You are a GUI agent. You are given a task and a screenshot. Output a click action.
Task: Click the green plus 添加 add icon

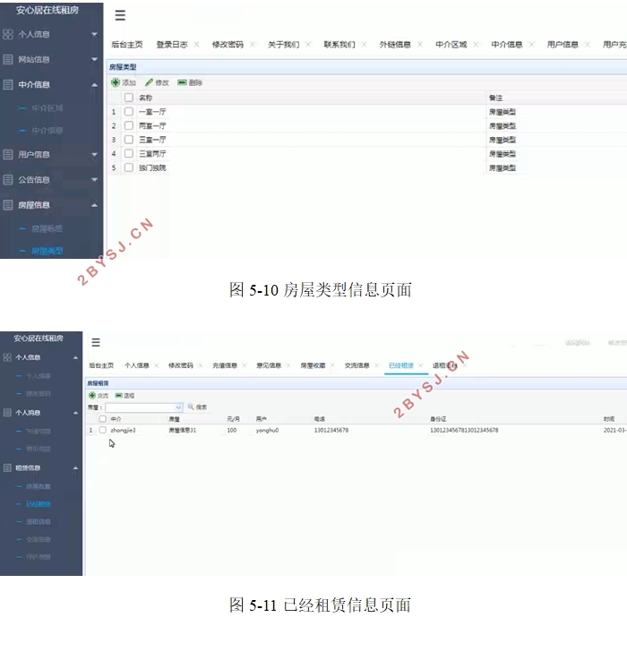pos(116,82)
